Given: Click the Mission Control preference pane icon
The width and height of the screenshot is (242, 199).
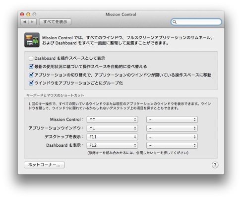Looking at the screenshot, I should [32, 40].
